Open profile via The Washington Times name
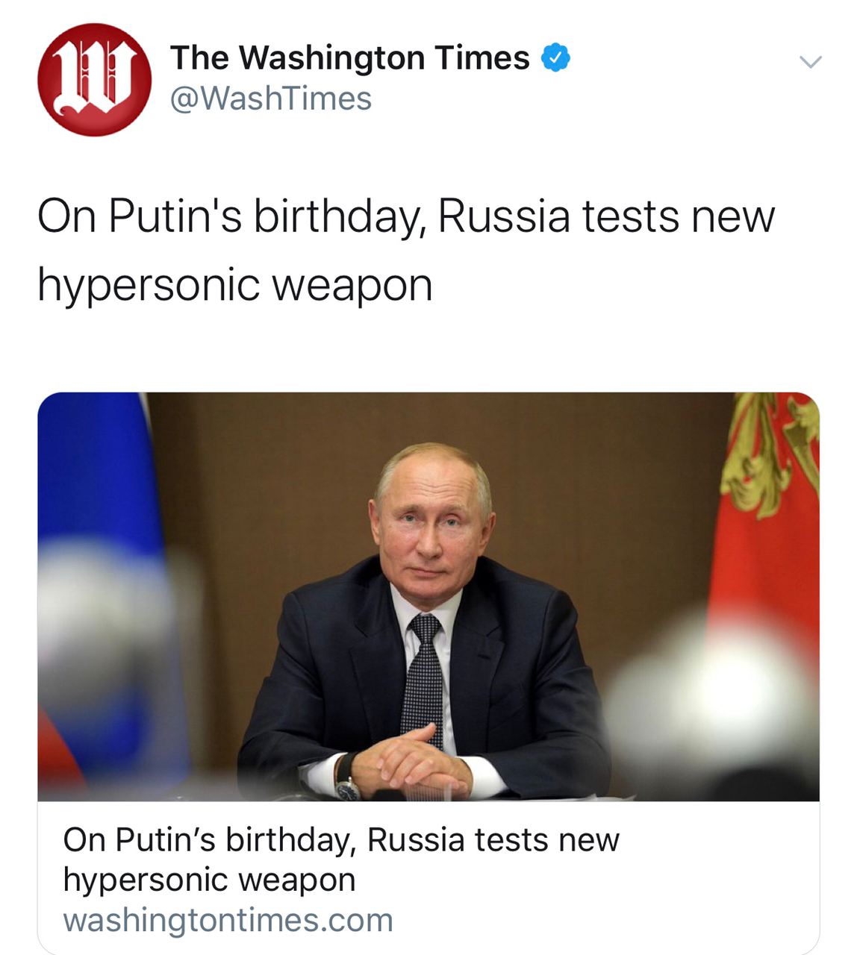Viewport: 860px width, 955px height. pos(349,57)
